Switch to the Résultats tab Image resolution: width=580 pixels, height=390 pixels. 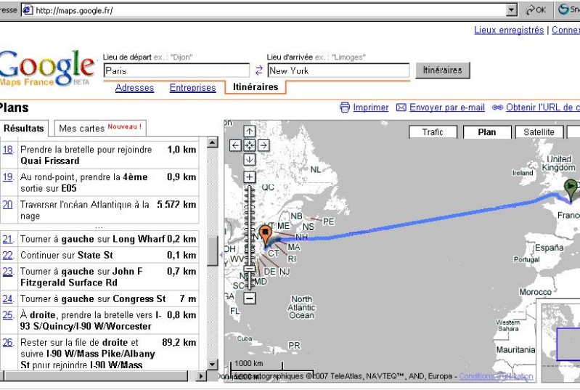pos(24,129)
